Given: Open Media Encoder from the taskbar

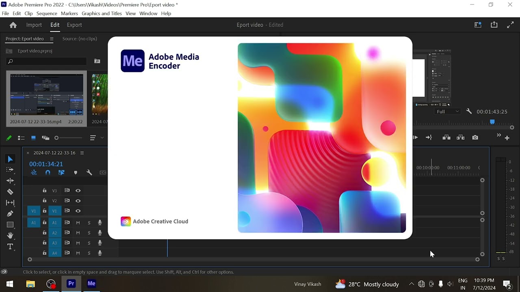Looking at the screenshot, I should [91, 284].
